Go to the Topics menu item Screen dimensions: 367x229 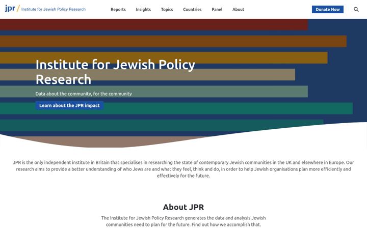pos(167,10)
